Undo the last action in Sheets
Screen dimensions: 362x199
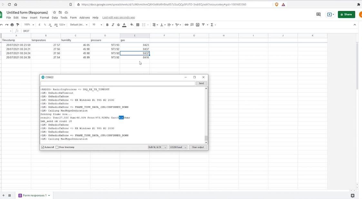click(1, 25)
